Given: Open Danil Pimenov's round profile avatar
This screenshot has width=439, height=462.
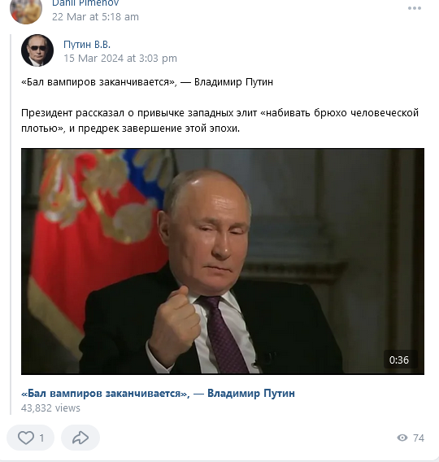Looking at the screenshot, I should click(x=26, y=8).
